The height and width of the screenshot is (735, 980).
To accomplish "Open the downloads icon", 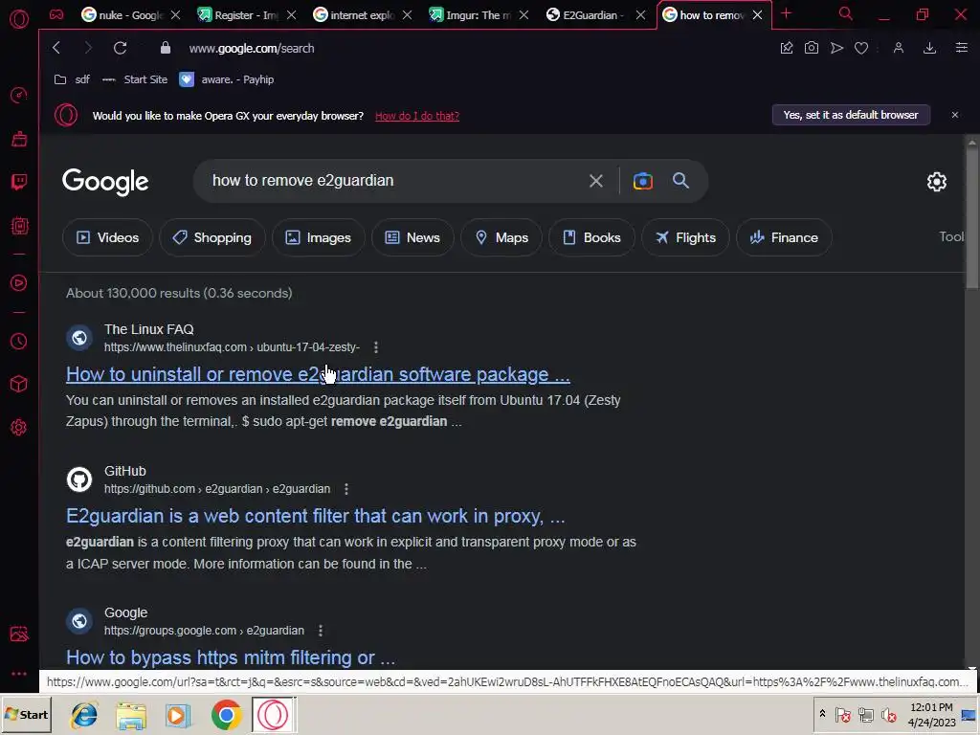I will click(x=929, y=48).
